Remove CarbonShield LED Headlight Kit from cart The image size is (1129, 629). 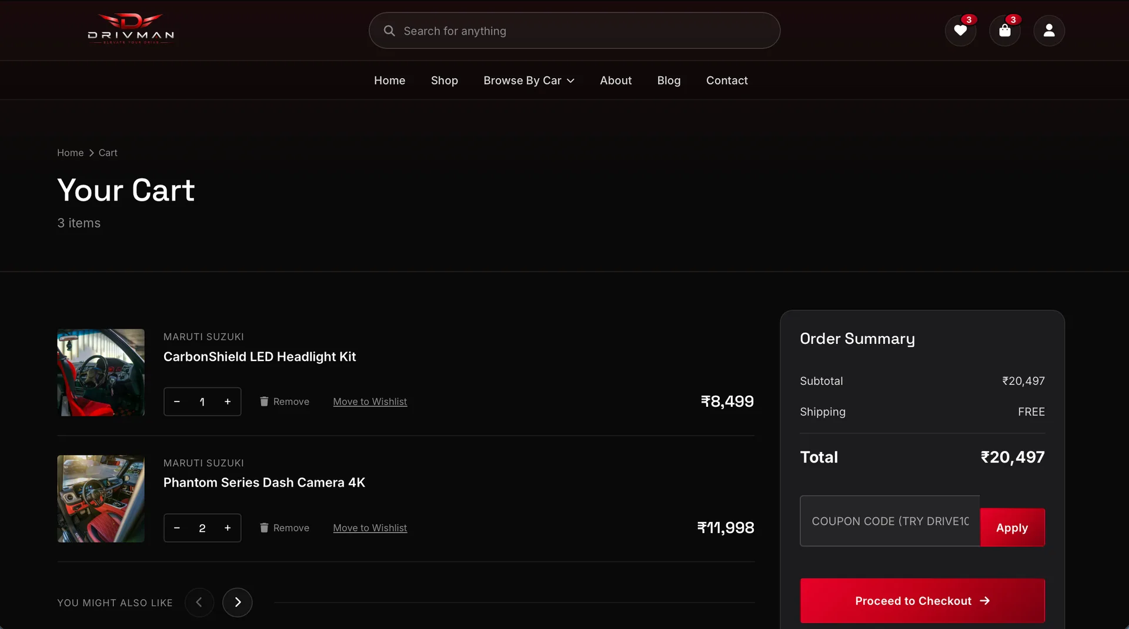(x=285, y=402)
